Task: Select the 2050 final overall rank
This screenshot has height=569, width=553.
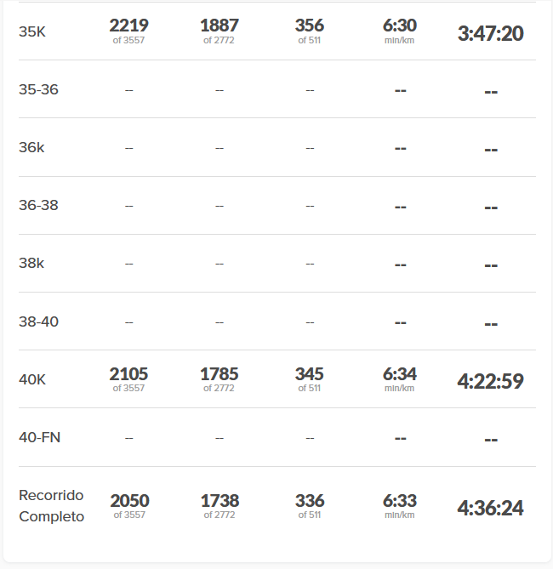Action: pos(128,501)
